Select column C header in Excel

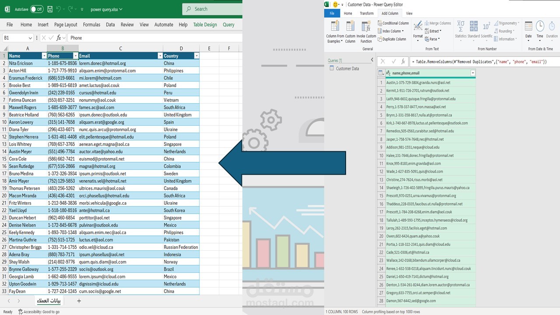pyautogui.click(x=121, y=49)
